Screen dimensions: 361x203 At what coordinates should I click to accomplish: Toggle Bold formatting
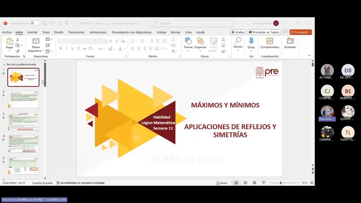60,48
